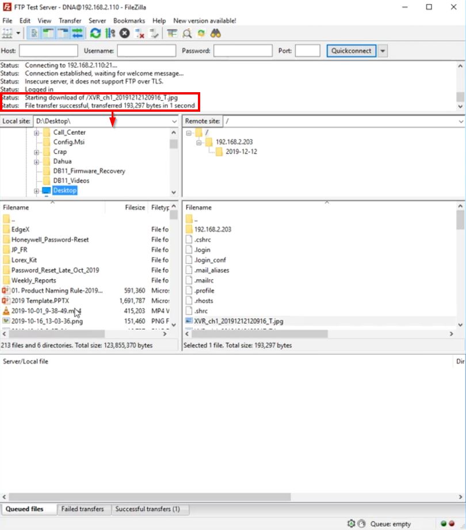
Task: Sort remote list by Filename header
Action: [198, 207]
